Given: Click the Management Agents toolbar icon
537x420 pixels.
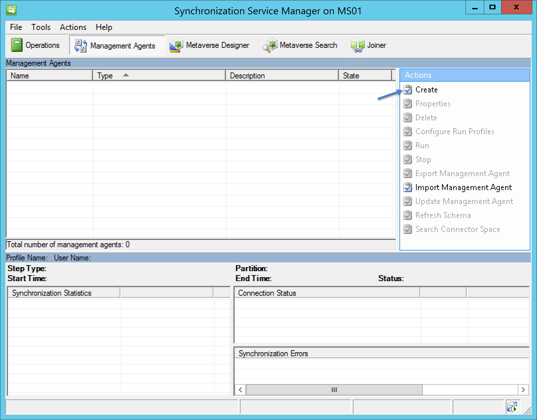Looking at the screenshot, I should (81, 46).
